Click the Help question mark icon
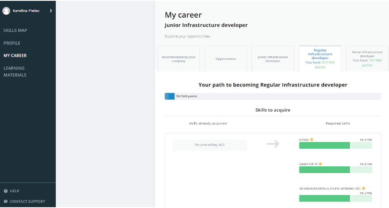 pos(6,191)
